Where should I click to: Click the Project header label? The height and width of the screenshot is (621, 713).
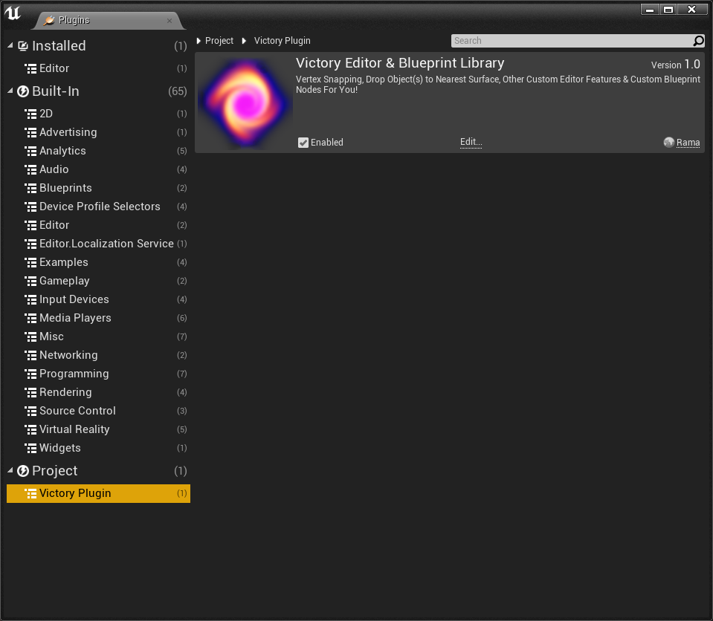pos(54,471)
